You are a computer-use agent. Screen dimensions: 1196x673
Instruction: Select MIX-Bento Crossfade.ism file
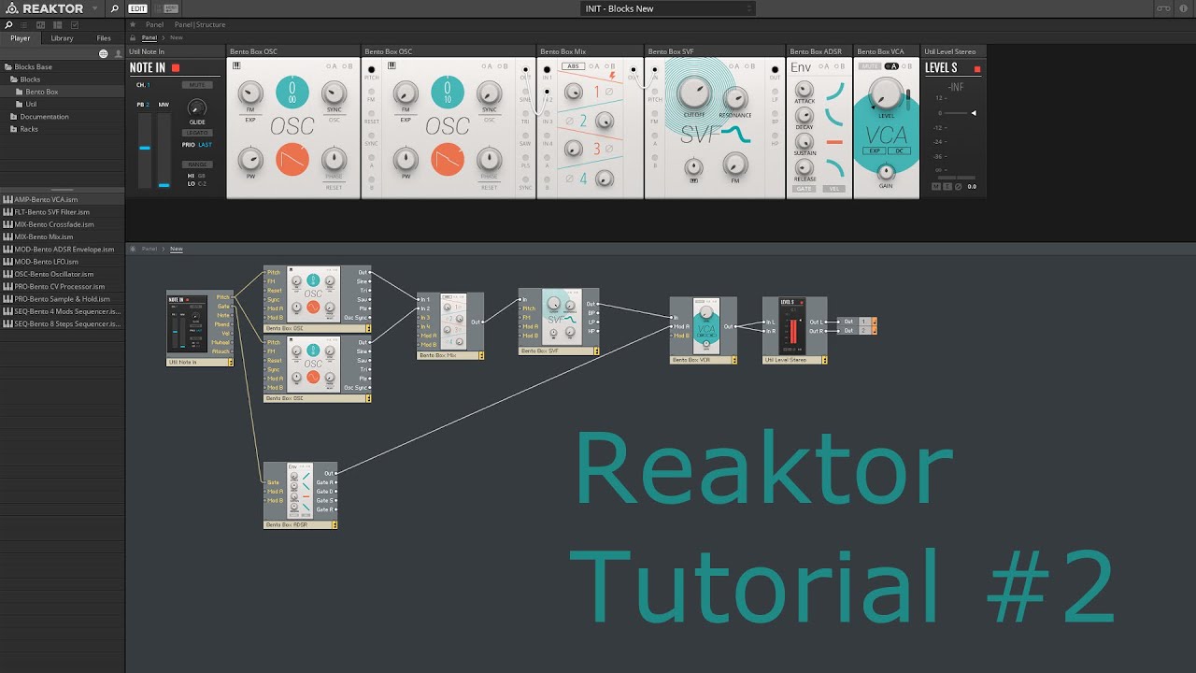(x=62, y=224)
